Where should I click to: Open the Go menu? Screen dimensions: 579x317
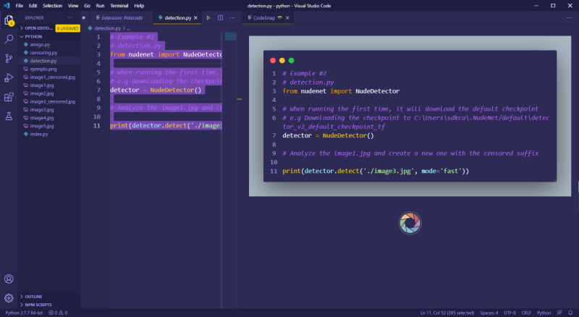(87, 6)
